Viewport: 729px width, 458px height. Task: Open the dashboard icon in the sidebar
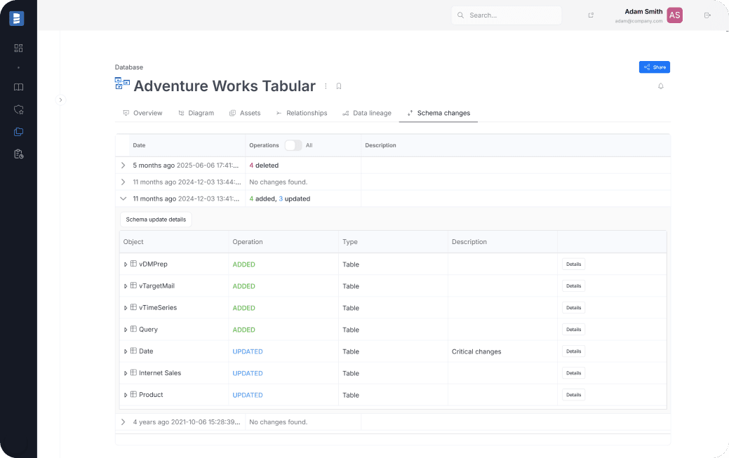(18, 48)
